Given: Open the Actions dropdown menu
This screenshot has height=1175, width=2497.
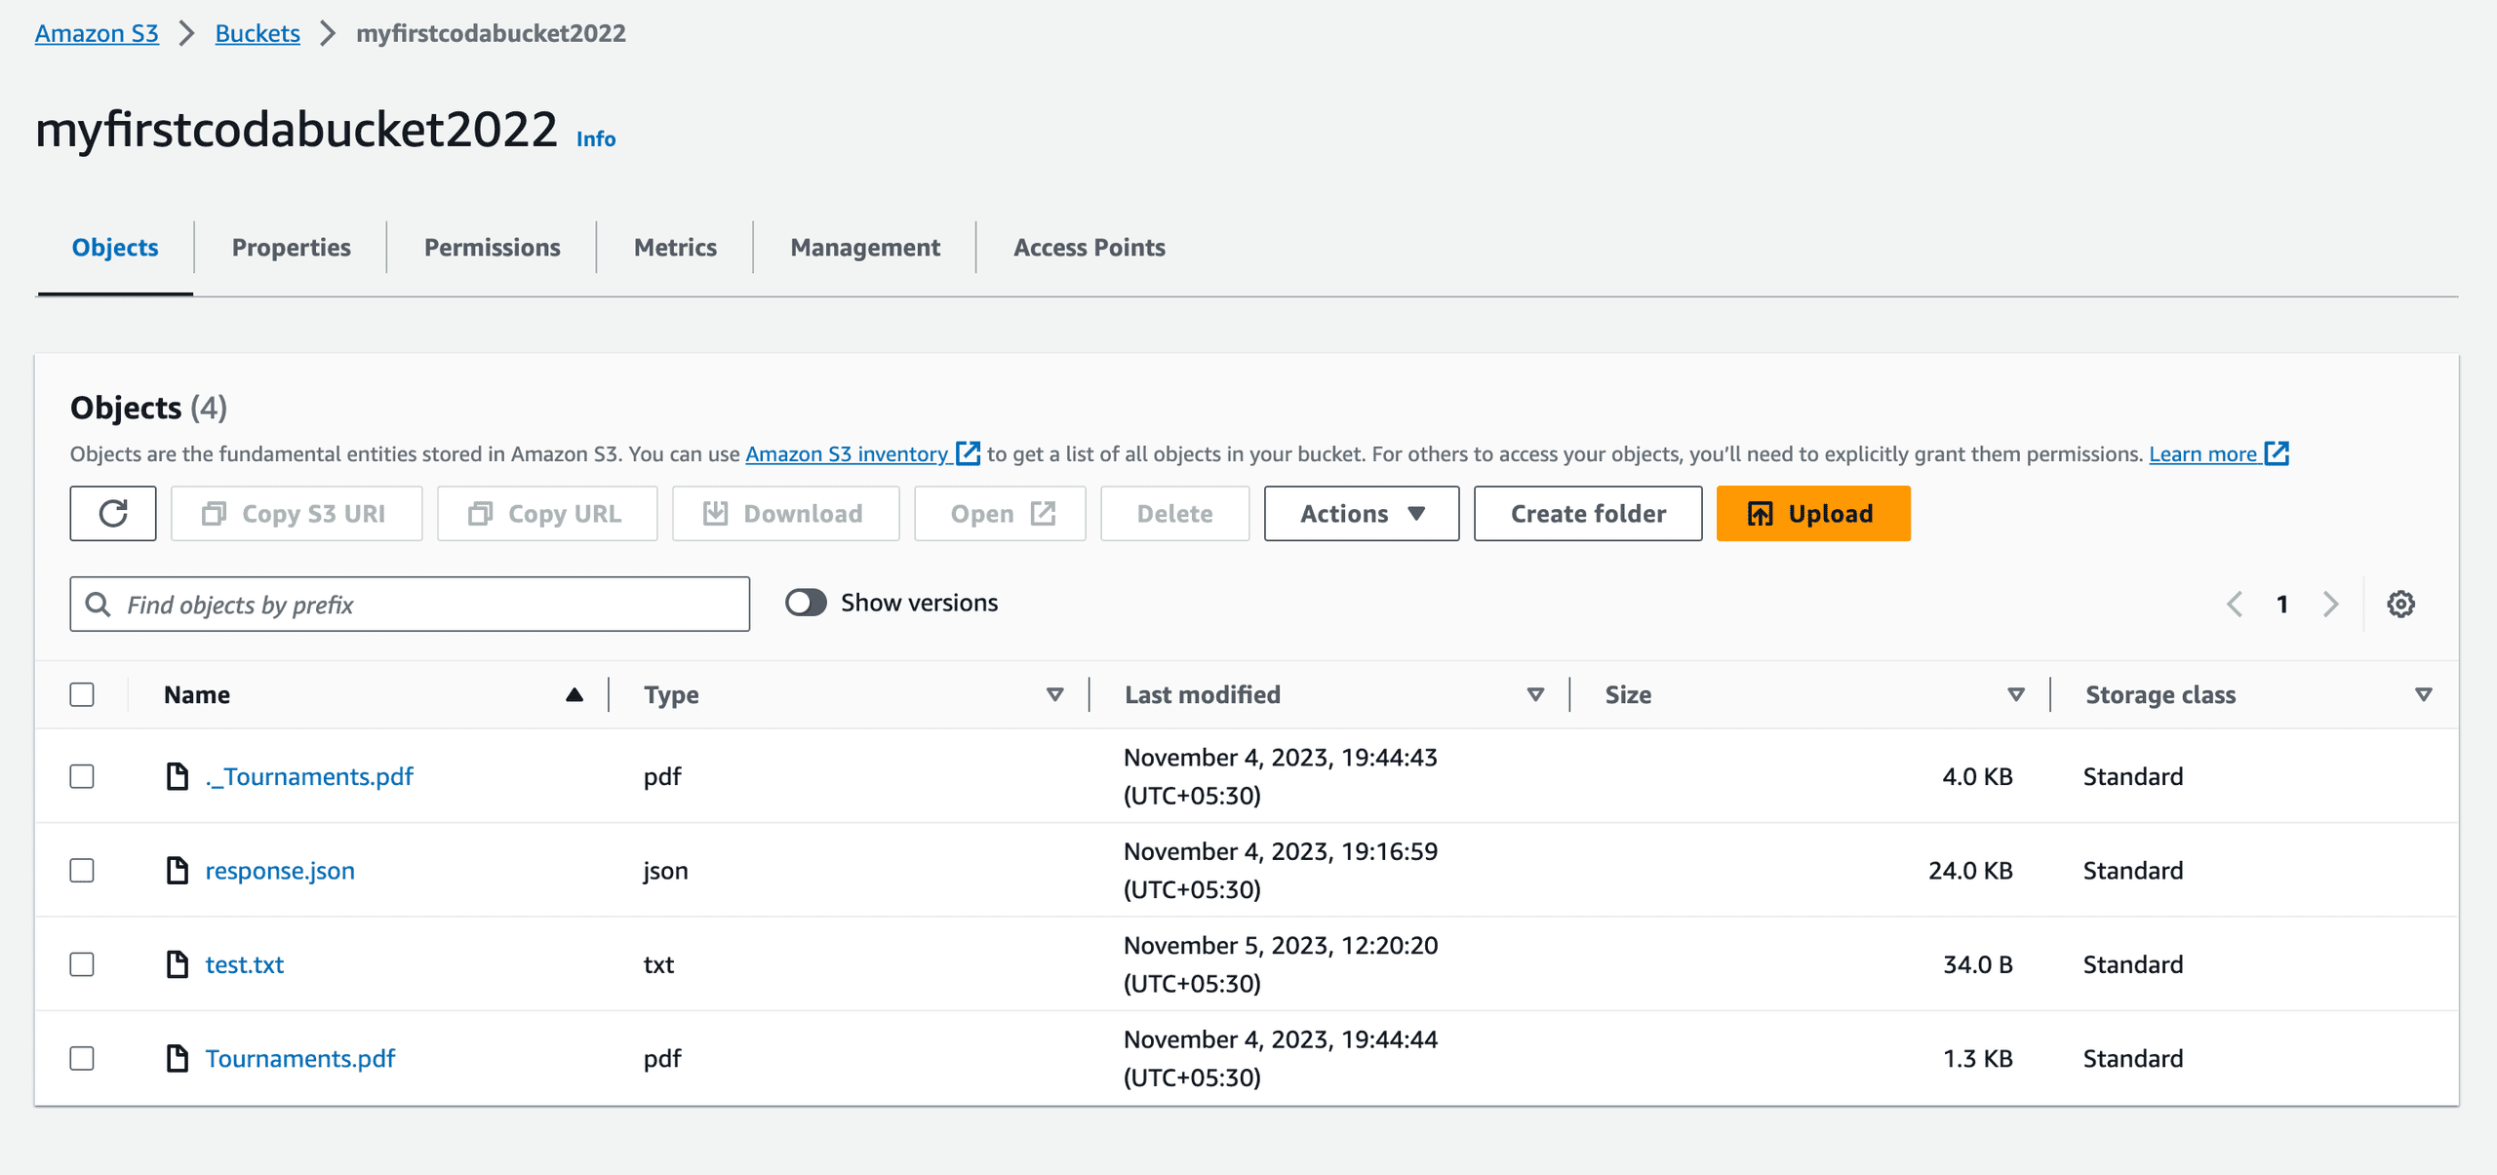Looking at the screenshot, I should (x=1362, y=514).
